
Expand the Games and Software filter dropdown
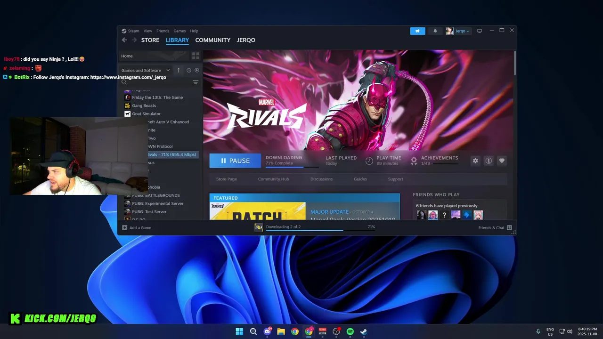pos(146,70)
